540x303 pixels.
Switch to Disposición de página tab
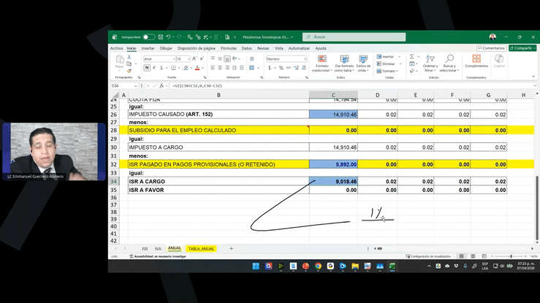[197, 48]
